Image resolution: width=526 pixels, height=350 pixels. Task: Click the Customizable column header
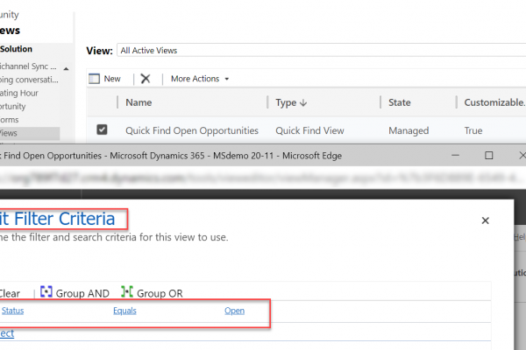pos(494,102)
